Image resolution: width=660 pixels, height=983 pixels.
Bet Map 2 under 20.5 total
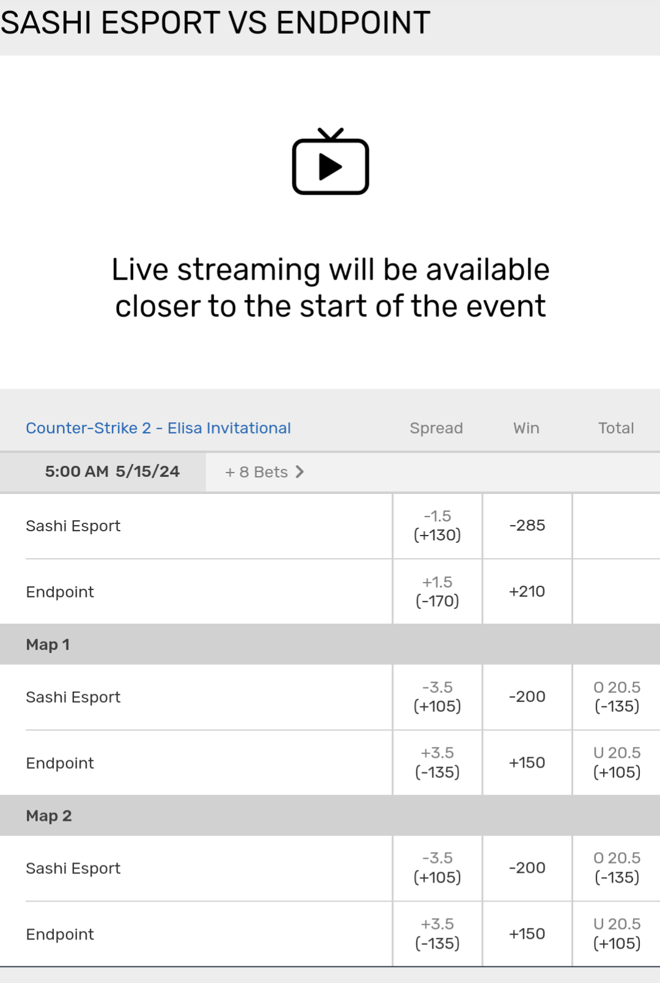click(x=617, y=934)
